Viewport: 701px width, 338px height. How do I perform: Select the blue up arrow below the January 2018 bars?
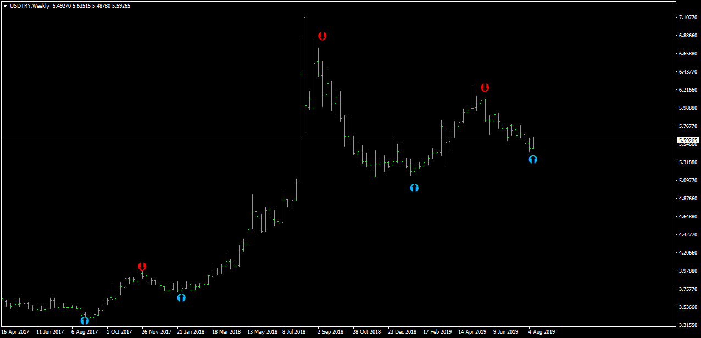(x=181, y=297)
